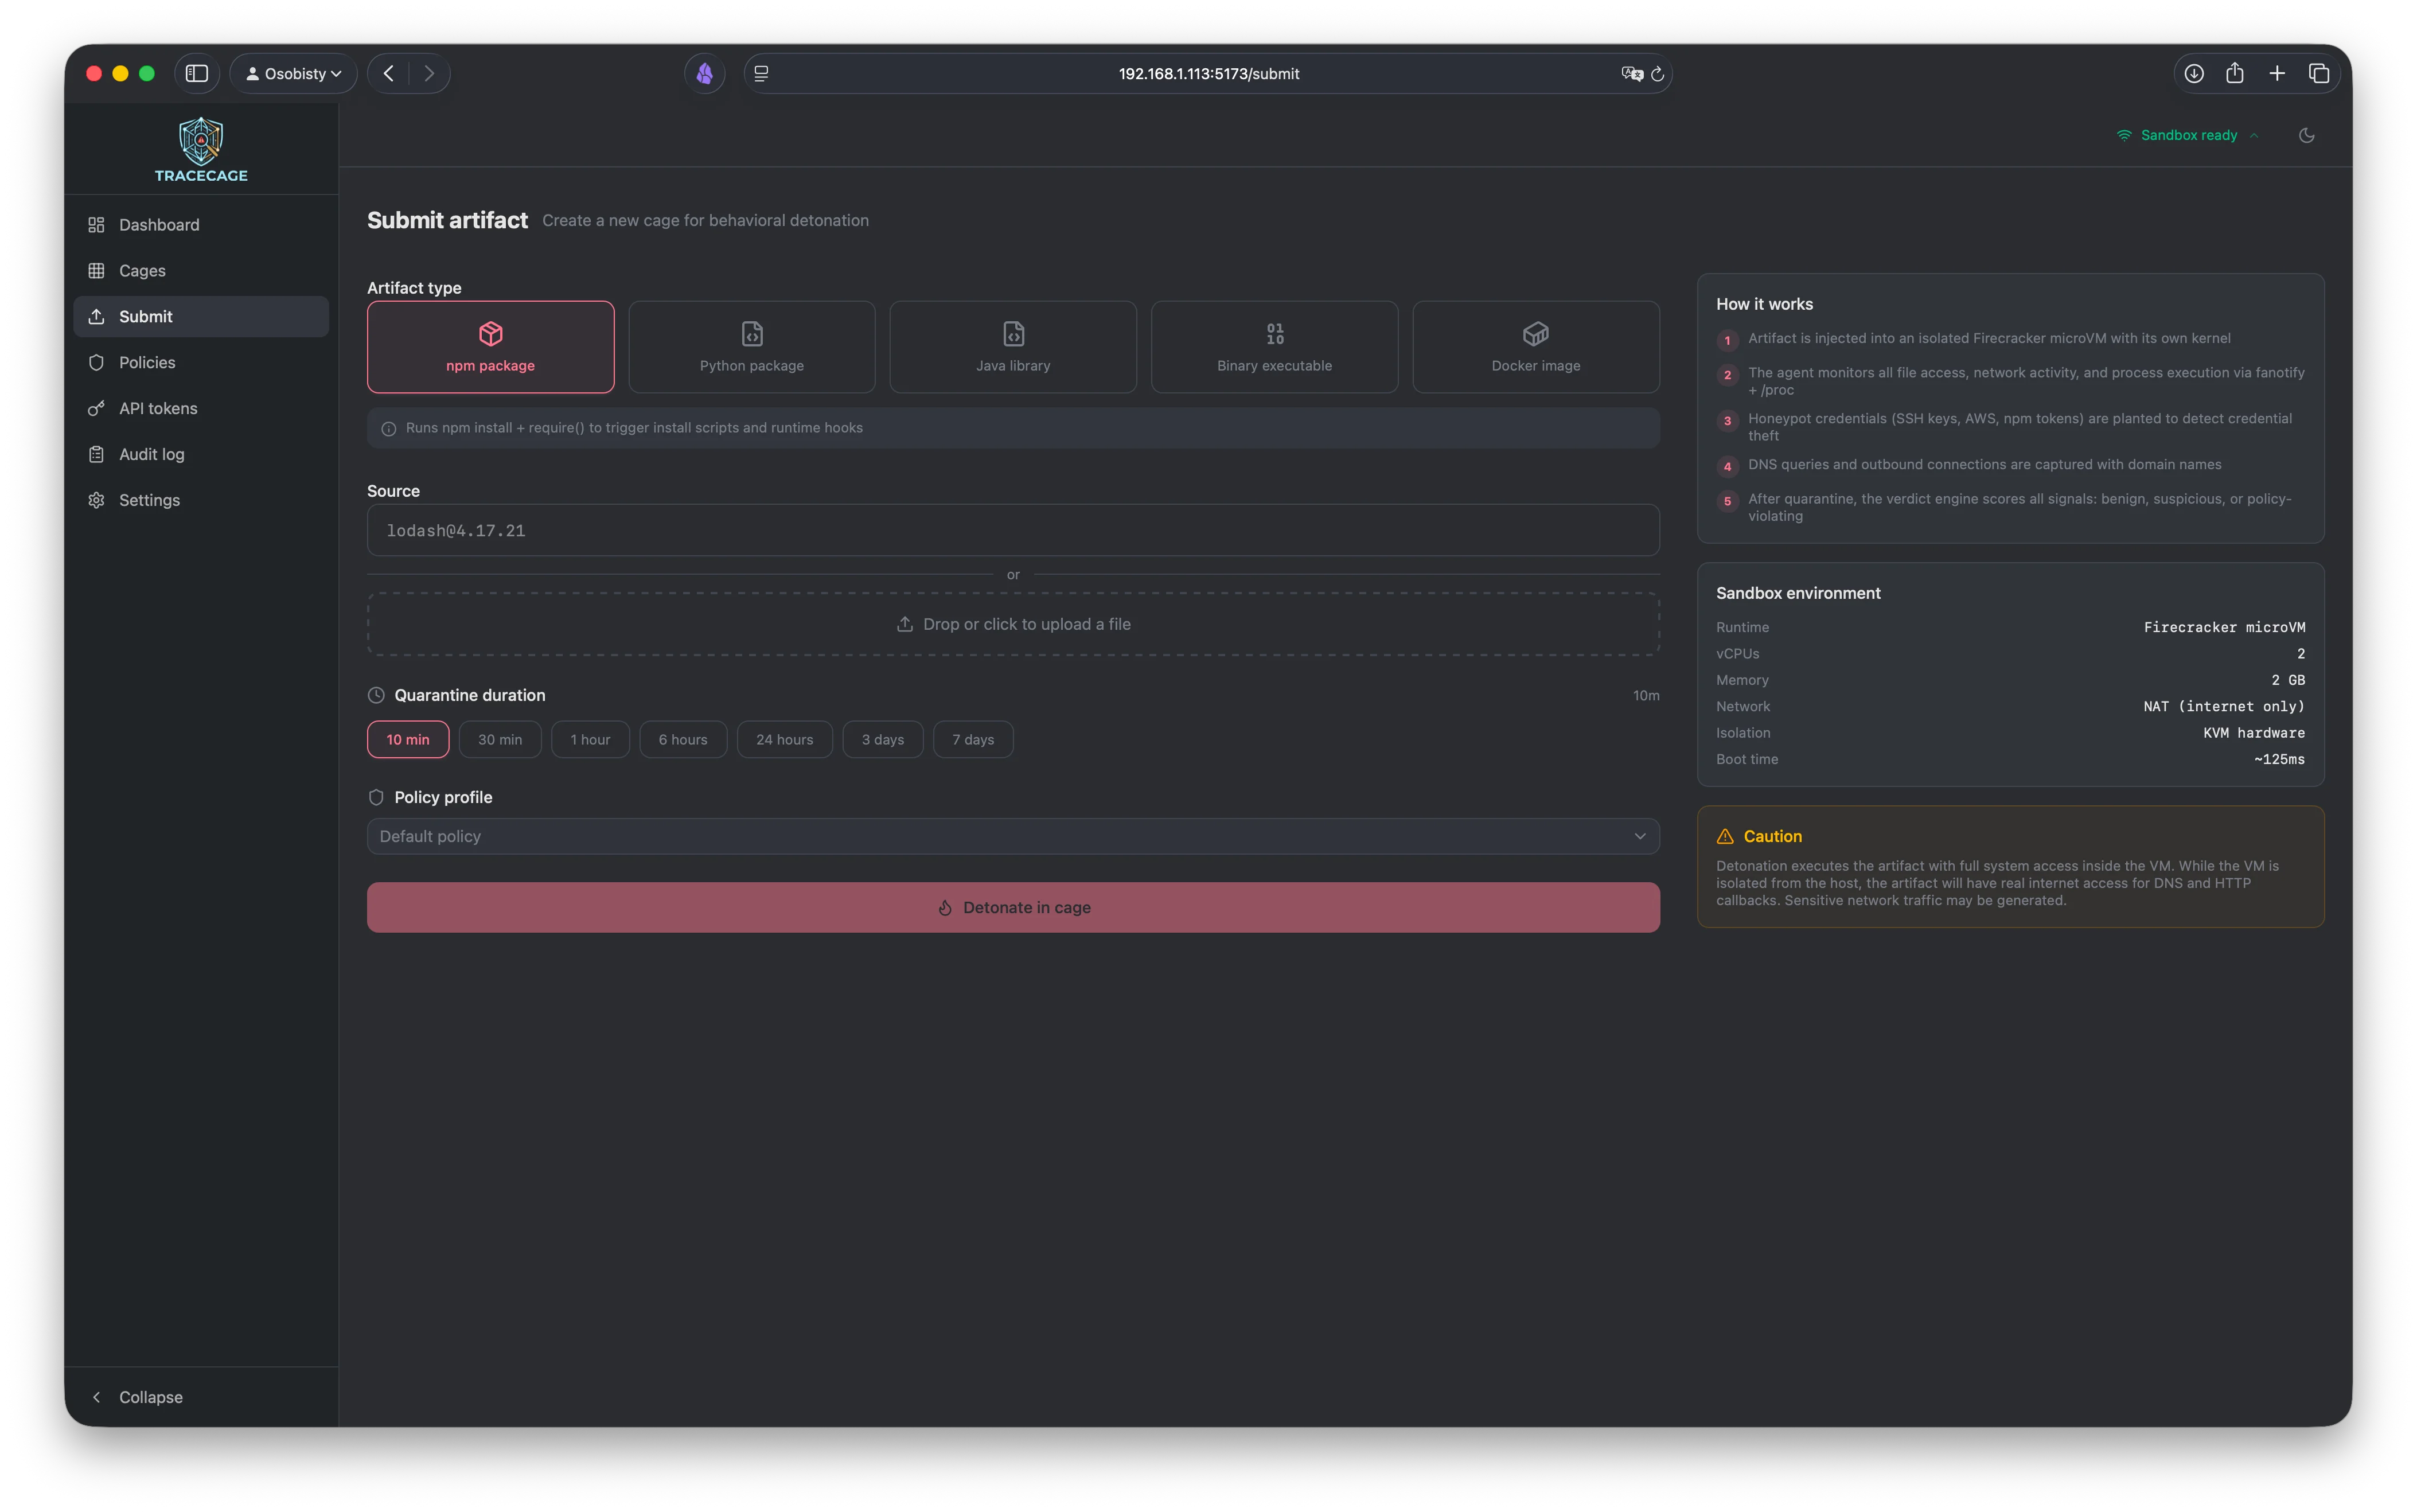Open Settings via the gear icon
Viewport: 2417px width, 1512px height.
pyautogui.click(x=149, y=499)
